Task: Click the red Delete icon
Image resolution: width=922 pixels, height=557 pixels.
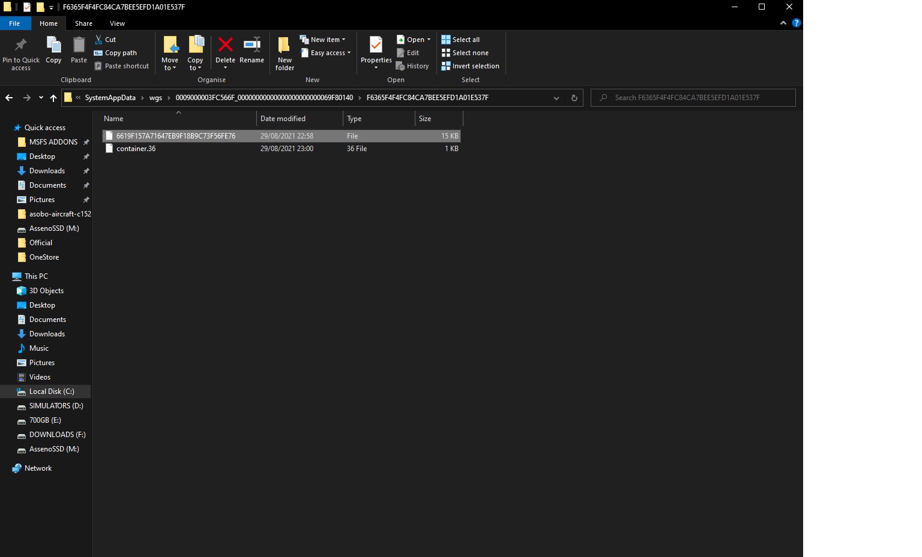Action: 225,45
